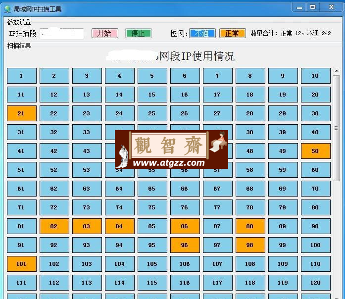Click the IP扫描段 input field
Screen dimensions: 345x299
point(62,34)
